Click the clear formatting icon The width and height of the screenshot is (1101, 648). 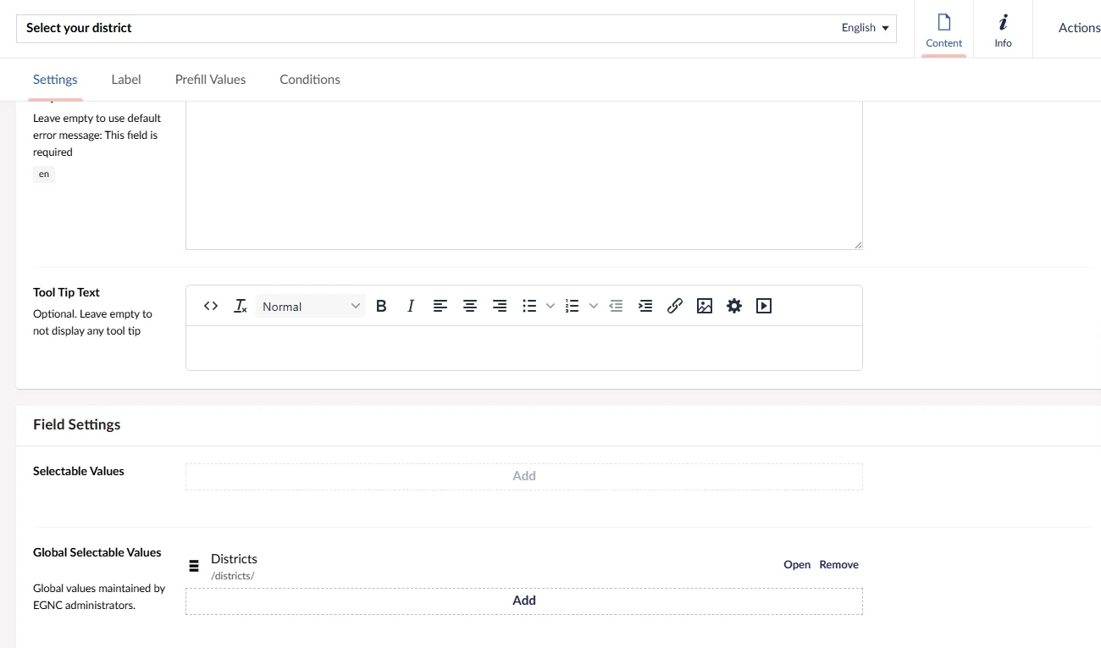pyautogui.click(x=241, y=306)
